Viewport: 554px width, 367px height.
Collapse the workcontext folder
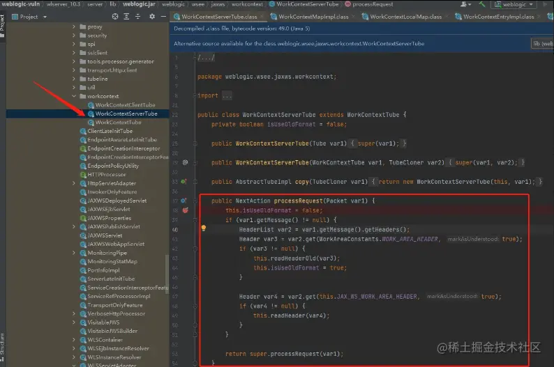pos(74,96)
